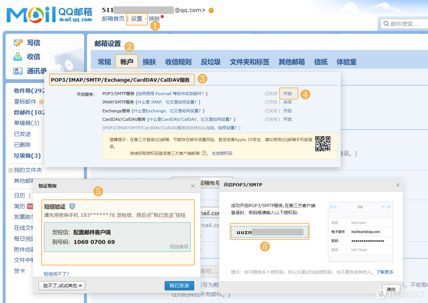Open the 文件夹和标签 tab

point(250,62)
